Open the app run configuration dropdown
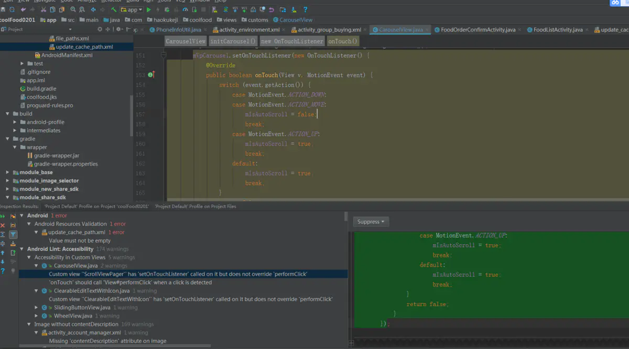Viewport: 629px width, 349px height. tap(131, 9)
